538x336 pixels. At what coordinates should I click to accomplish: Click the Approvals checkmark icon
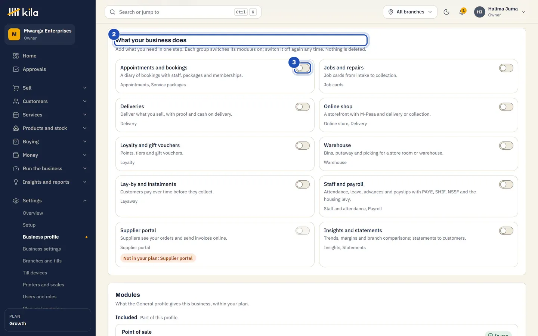(16, 69)
